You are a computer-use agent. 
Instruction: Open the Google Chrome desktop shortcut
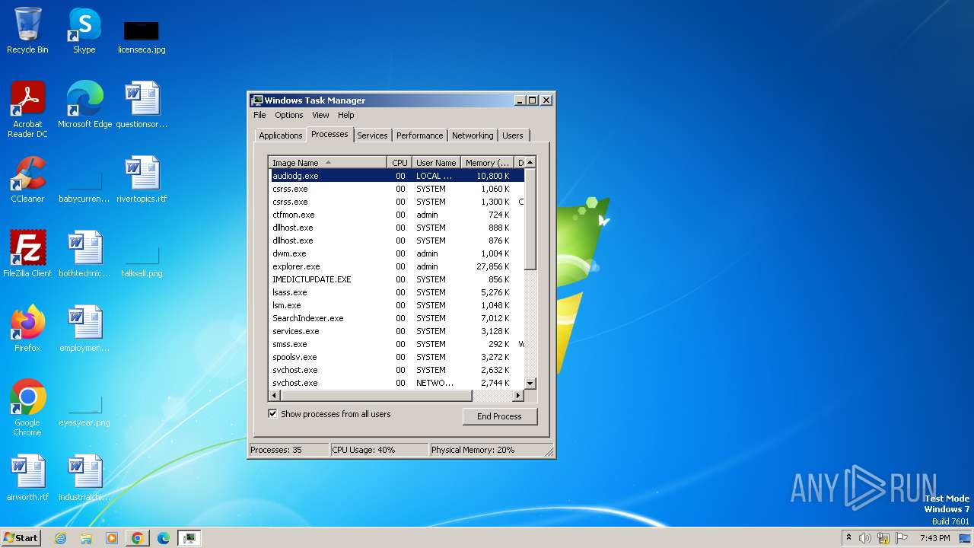pyautogui.click(x=27, y=407)
